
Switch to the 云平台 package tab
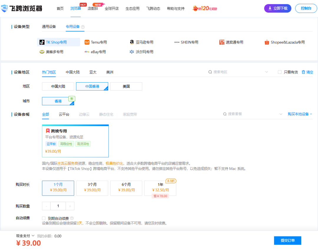(x=64, y=114)
